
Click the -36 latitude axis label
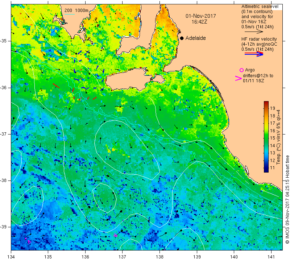click(4, 87)
